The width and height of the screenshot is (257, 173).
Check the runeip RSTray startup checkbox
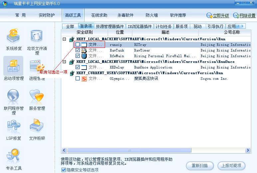(77, 45)
